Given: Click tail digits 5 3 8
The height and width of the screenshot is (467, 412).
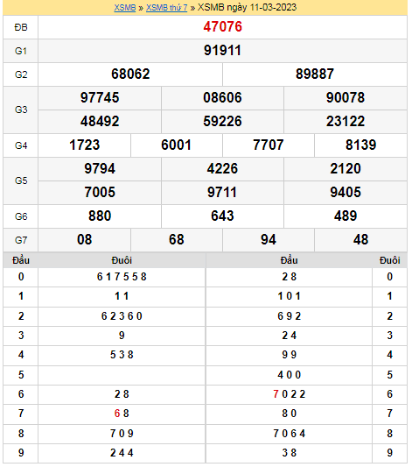Looking at the screenshot, I should [x=122, y=355].
